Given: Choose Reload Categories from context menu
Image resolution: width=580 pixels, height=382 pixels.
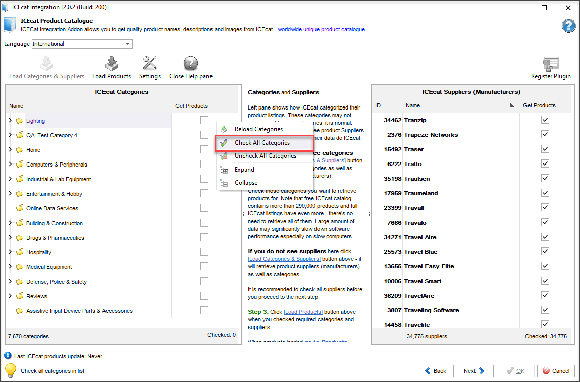Looking at the screenshot, I should [x=265, y=129].
